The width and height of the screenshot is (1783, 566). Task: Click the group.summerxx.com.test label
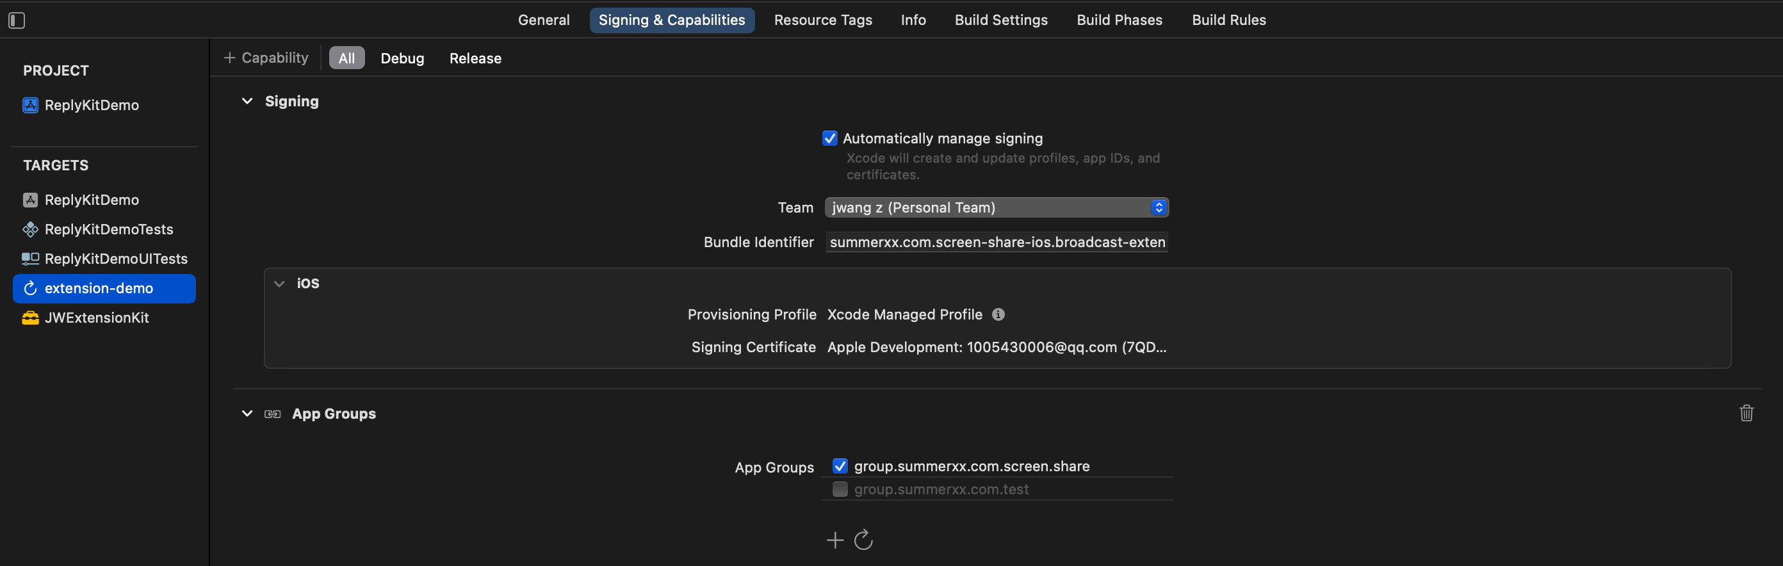(x=941, y=489)
